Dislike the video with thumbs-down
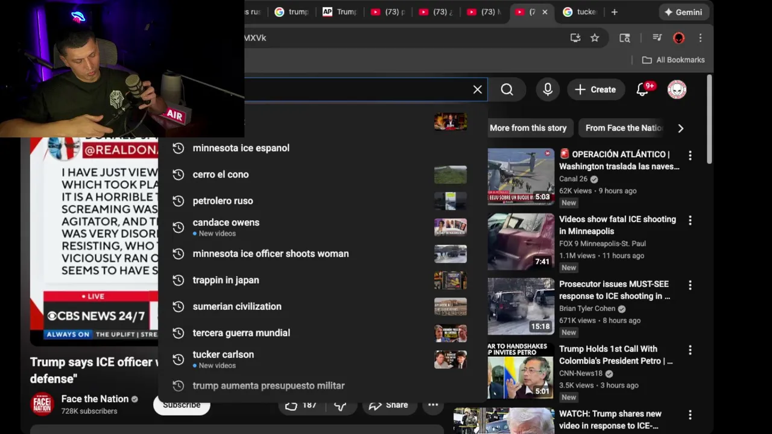772x434 pixels. tap(340, 405)
